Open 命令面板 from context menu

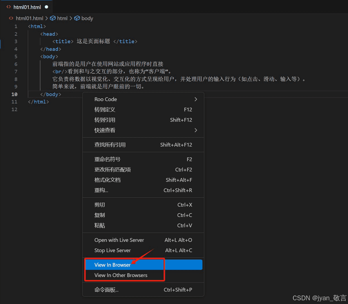[x=106, y=290]
